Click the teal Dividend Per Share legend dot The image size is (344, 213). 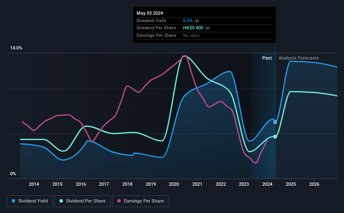click(61, 201)
